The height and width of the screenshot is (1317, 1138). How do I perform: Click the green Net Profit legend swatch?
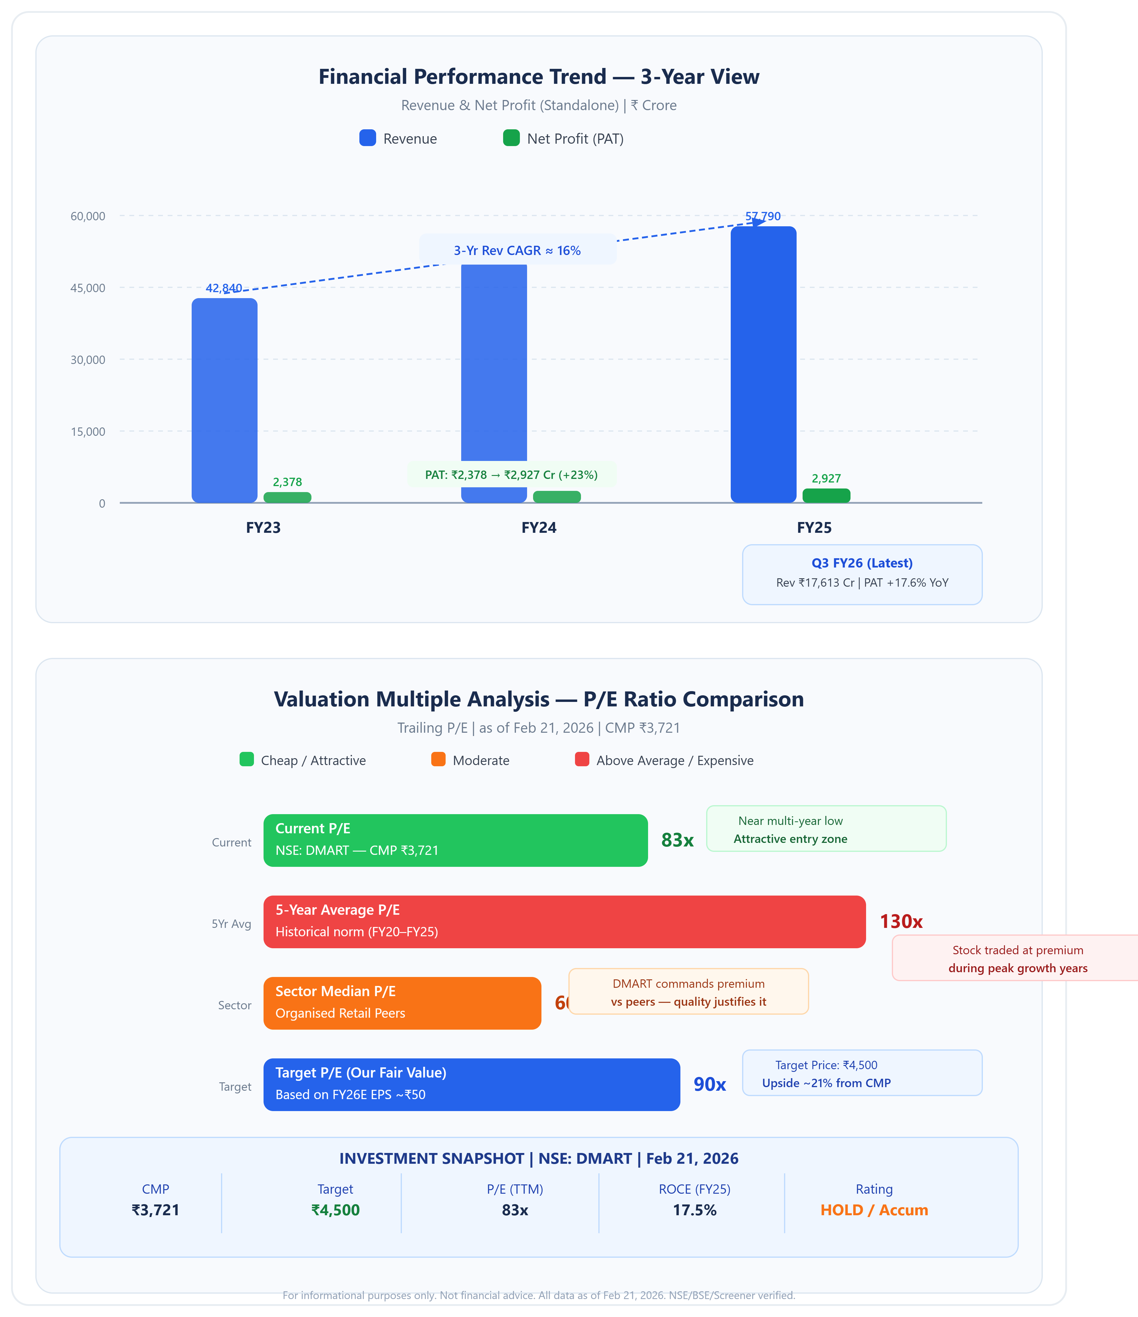(x=511, y=138)
